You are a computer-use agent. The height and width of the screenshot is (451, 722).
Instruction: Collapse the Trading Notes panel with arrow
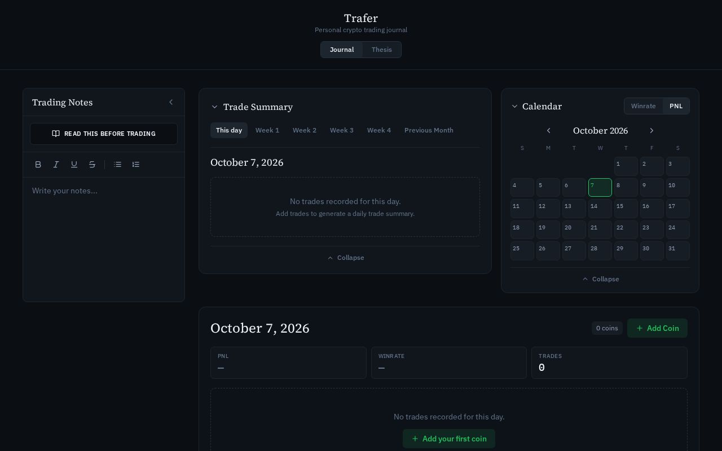171,102
